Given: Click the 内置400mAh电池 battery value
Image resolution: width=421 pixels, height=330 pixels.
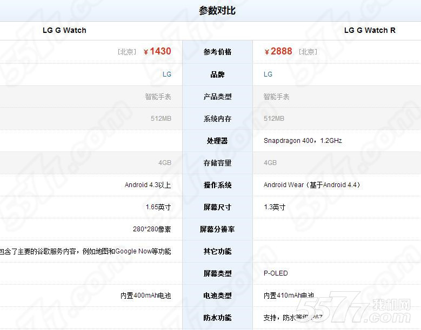Looking at the screenshot, I should (146, 295).
